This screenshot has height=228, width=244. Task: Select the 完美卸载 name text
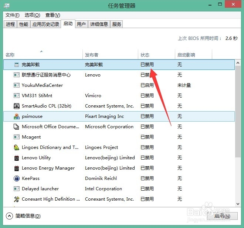tap(31, 65)
